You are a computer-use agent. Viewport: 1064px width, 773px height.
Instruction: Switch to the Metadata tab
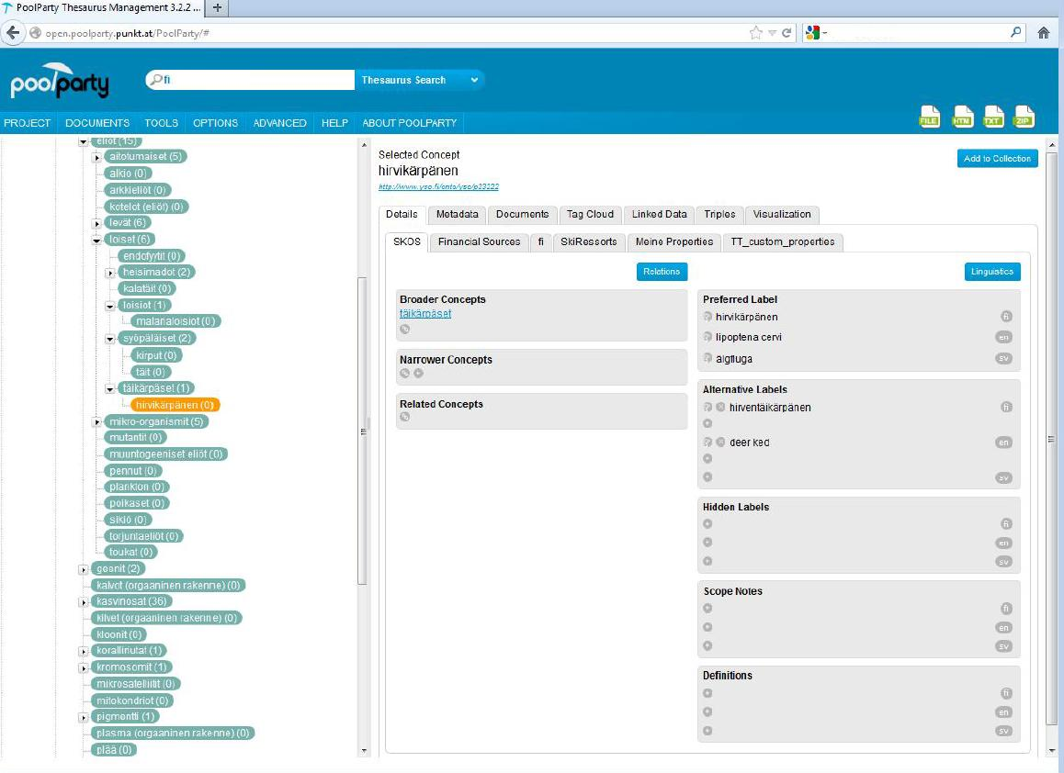[457, 214]
